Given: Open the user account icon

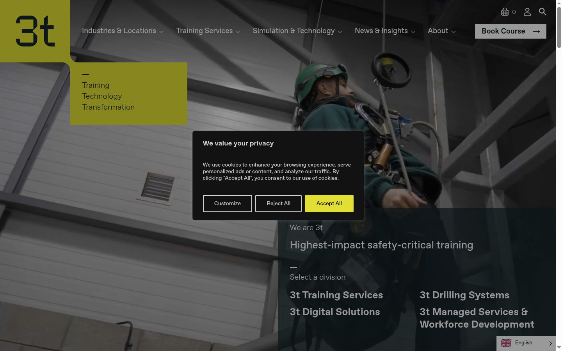Looking at the screenshot, I should 527,12.
